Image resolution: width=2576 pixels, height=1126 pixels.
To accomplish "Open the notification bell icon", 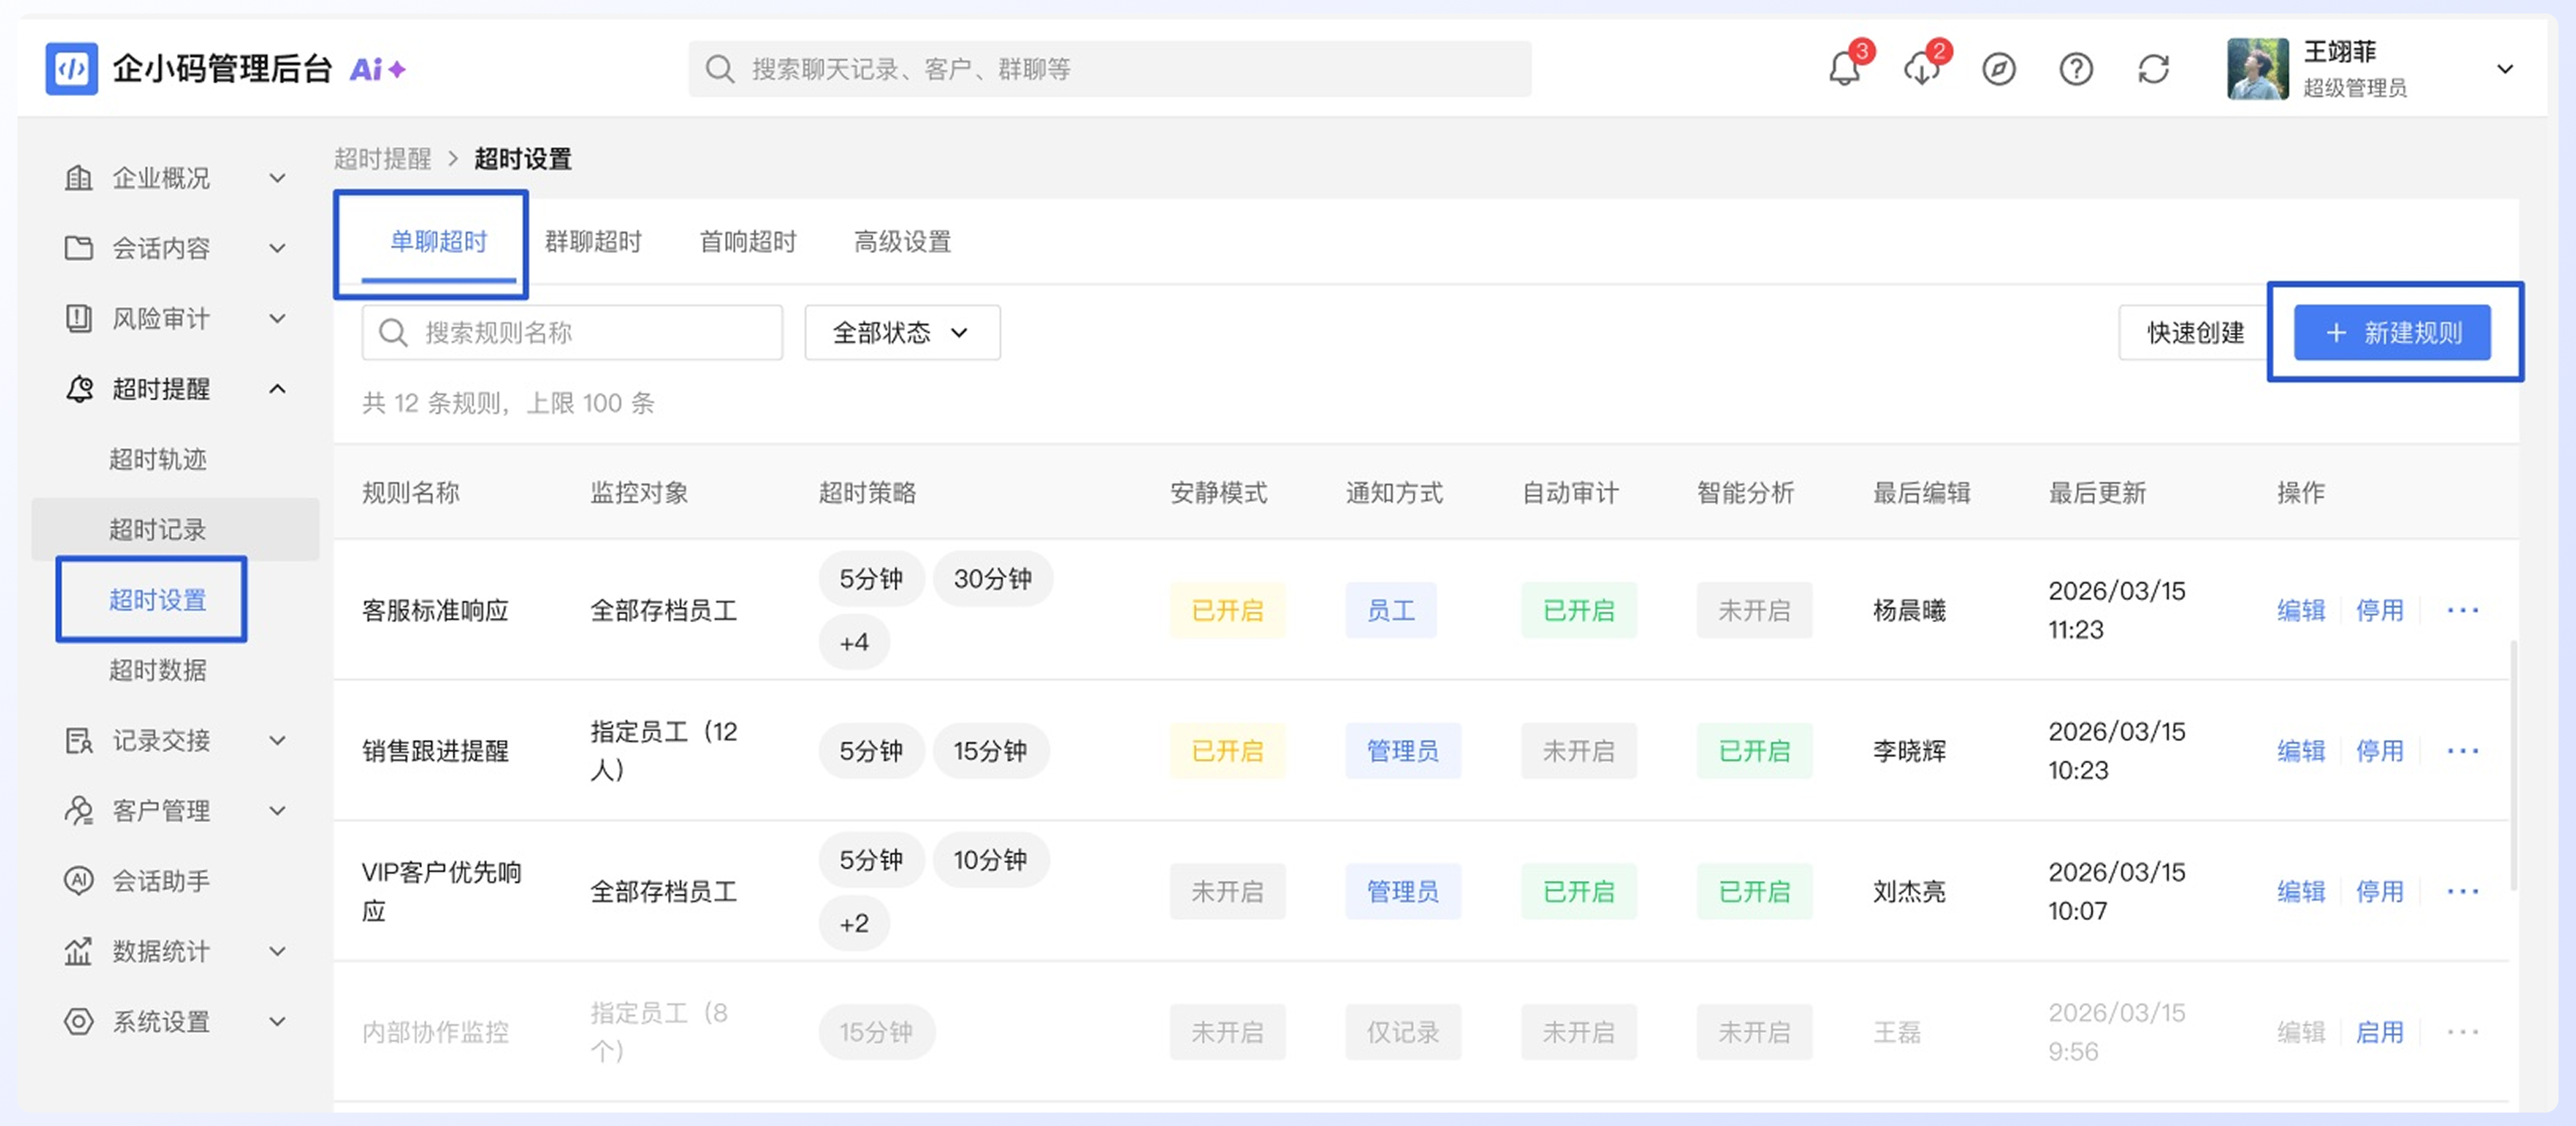I will (x=1844, y=69).
